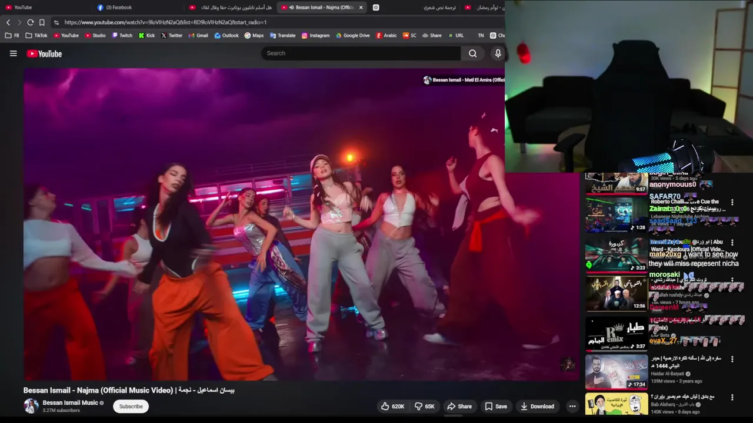
Task: Click the YouTube search field
Action: point(361,53)
